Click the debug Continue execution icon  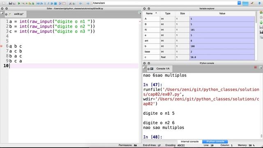[x=52, y=3]
